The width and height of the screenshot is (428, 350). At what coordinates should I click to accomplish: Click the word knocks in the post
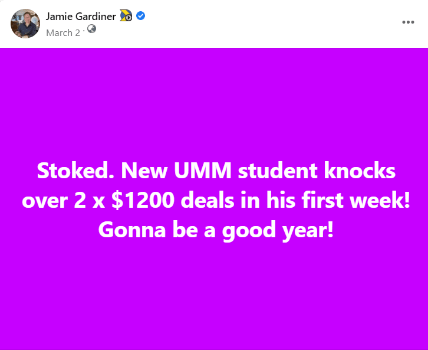(360, 171)
